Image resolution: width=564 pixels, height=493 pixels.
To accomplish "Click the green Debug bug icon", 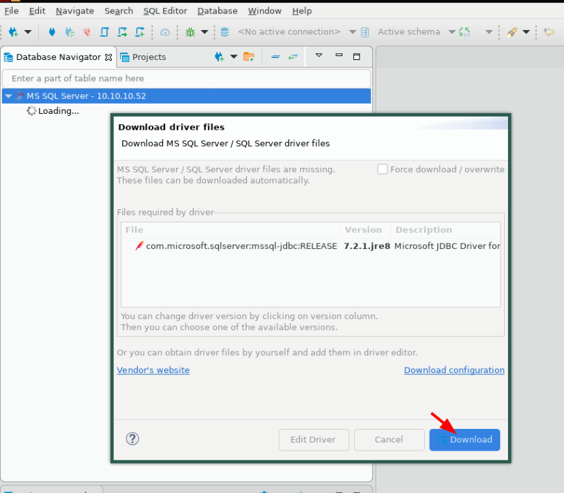I will click(190, 32).
